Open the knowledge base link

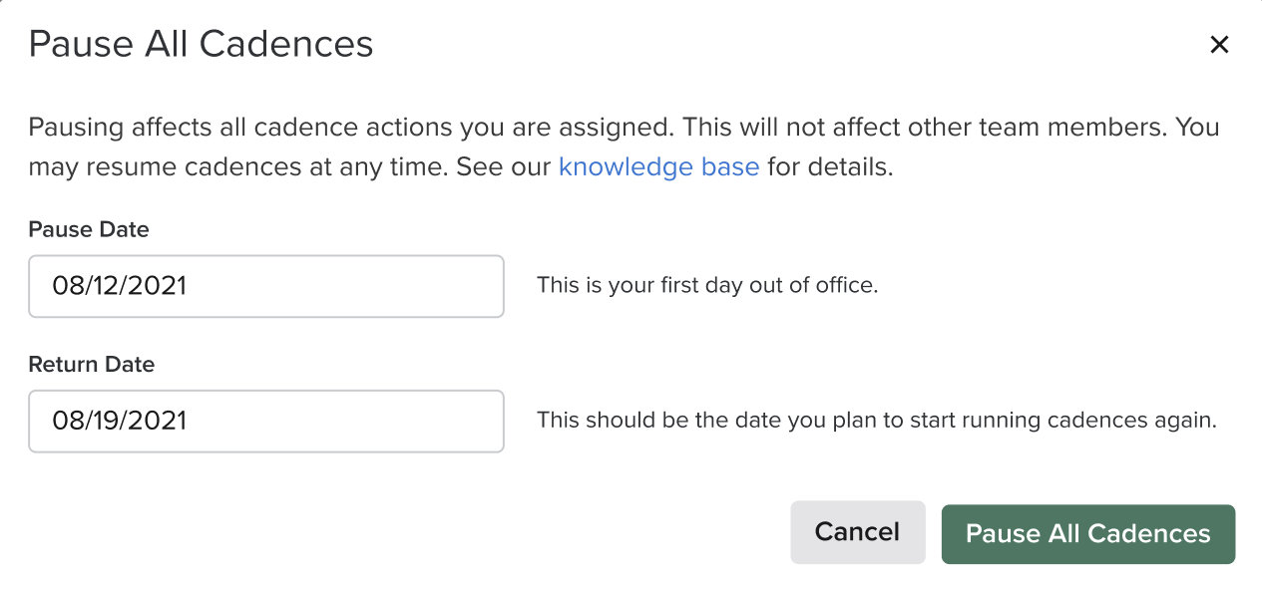coord(658,166)
